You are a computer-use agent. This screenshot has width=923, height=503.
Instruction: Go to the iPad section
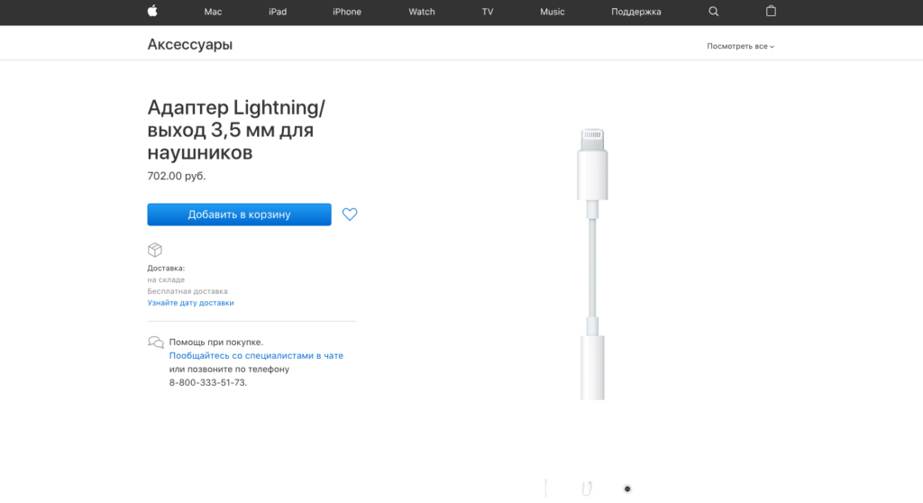279,12
